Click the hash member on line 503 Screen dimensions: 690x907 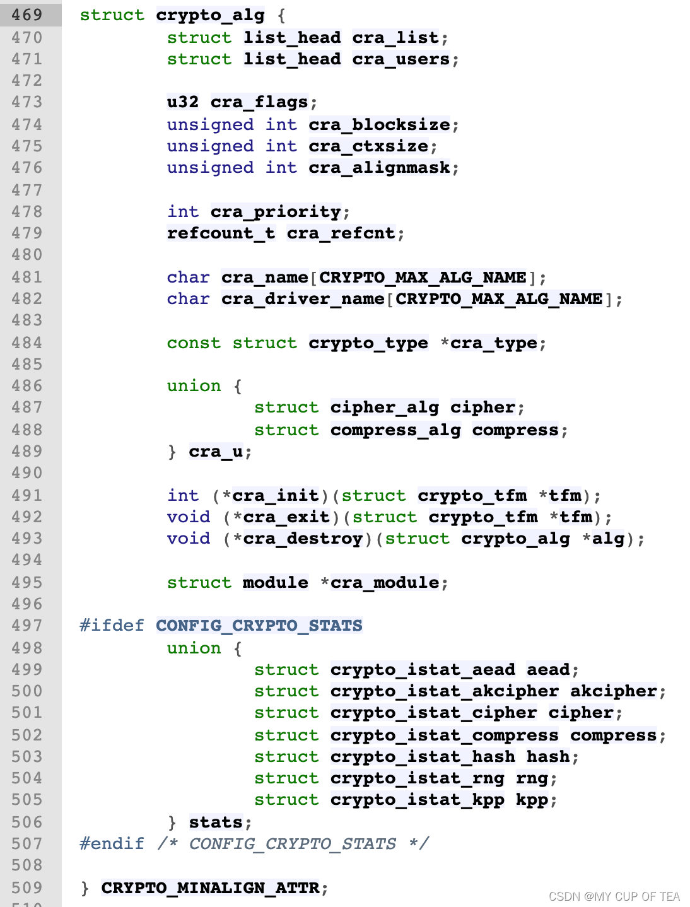pyautogui.click(x=549, y=757)
